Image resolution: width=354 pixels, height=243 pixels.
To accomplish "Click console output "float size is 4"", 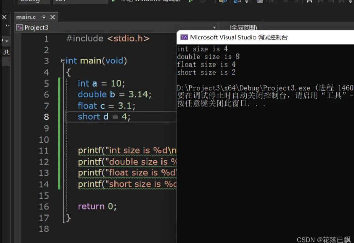I will tap(206, 64).
